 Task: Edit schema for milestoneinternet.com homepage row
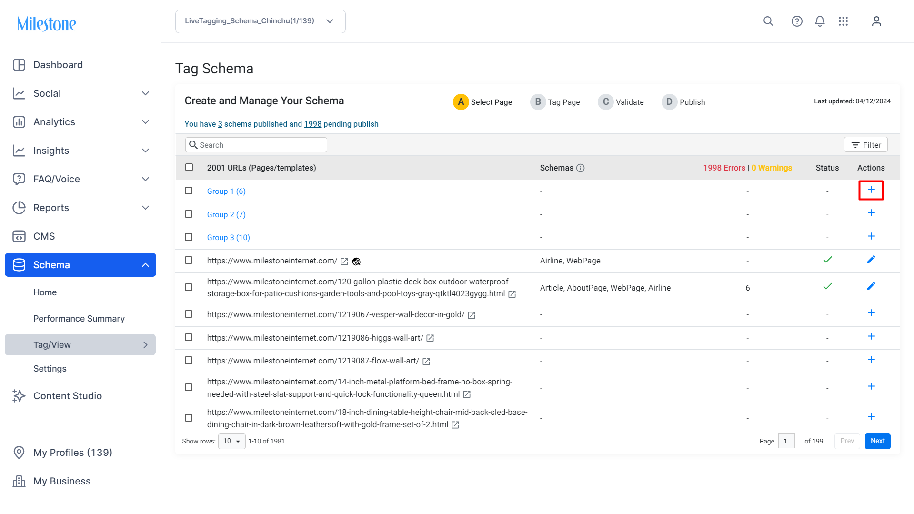[x=871, y=260]
